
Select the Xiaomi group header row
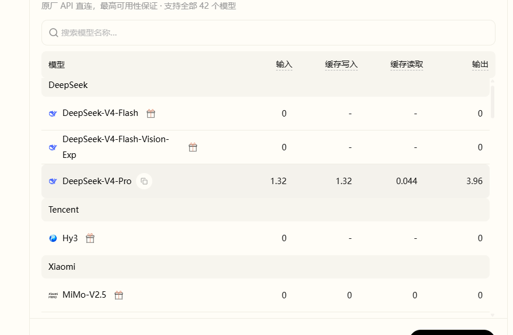266,267
